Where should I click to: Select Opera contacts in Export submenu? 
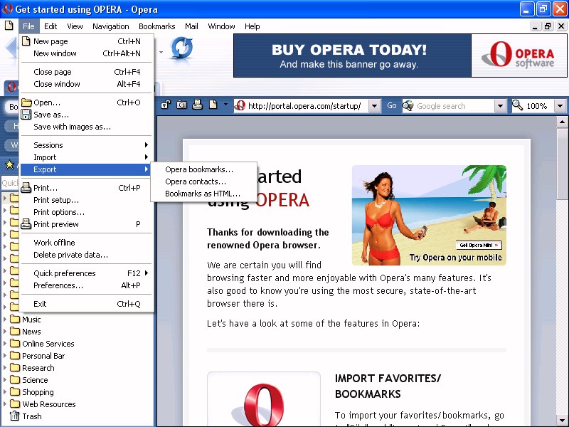[x=195, y=181]
